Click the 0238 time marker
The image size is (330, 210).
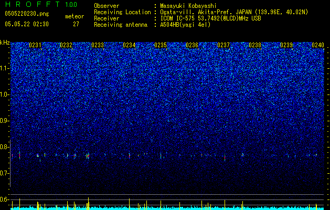click(255, 45)
